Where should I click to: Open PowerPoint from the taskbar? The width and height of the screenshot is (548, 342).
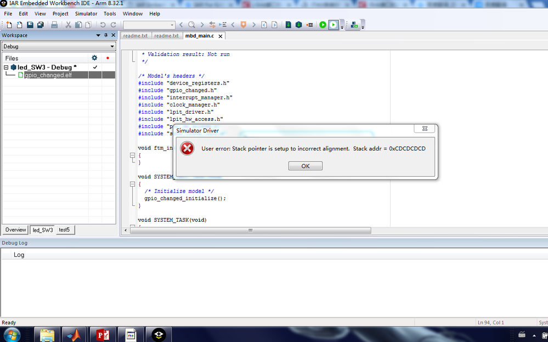(103, 335)
